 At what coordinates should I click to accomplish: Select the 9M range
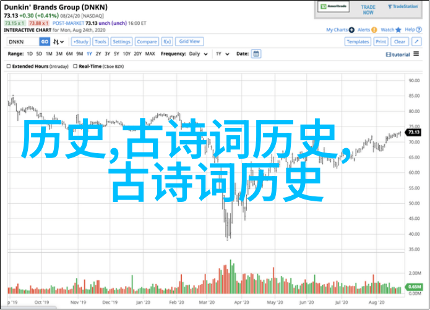coord(80,54)
